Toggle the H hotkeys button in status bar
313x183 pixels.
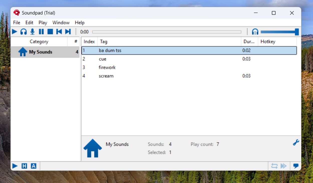24,166
